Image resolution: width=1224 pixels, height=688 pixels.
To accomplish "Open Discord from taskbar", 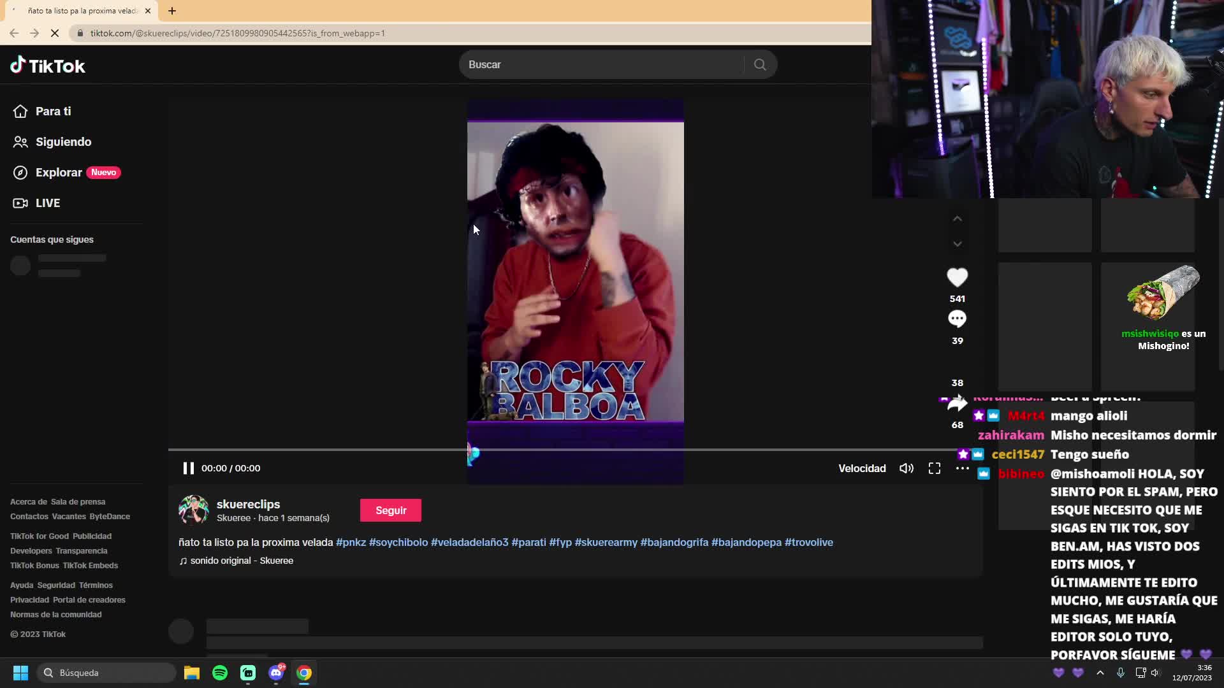I will point(276,673).
